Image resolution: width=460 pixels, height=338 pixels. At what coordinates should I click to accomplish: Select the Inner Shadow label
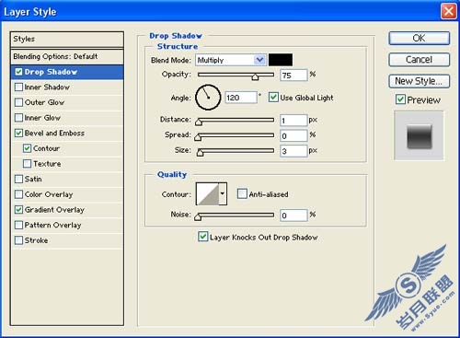[47, 87]
